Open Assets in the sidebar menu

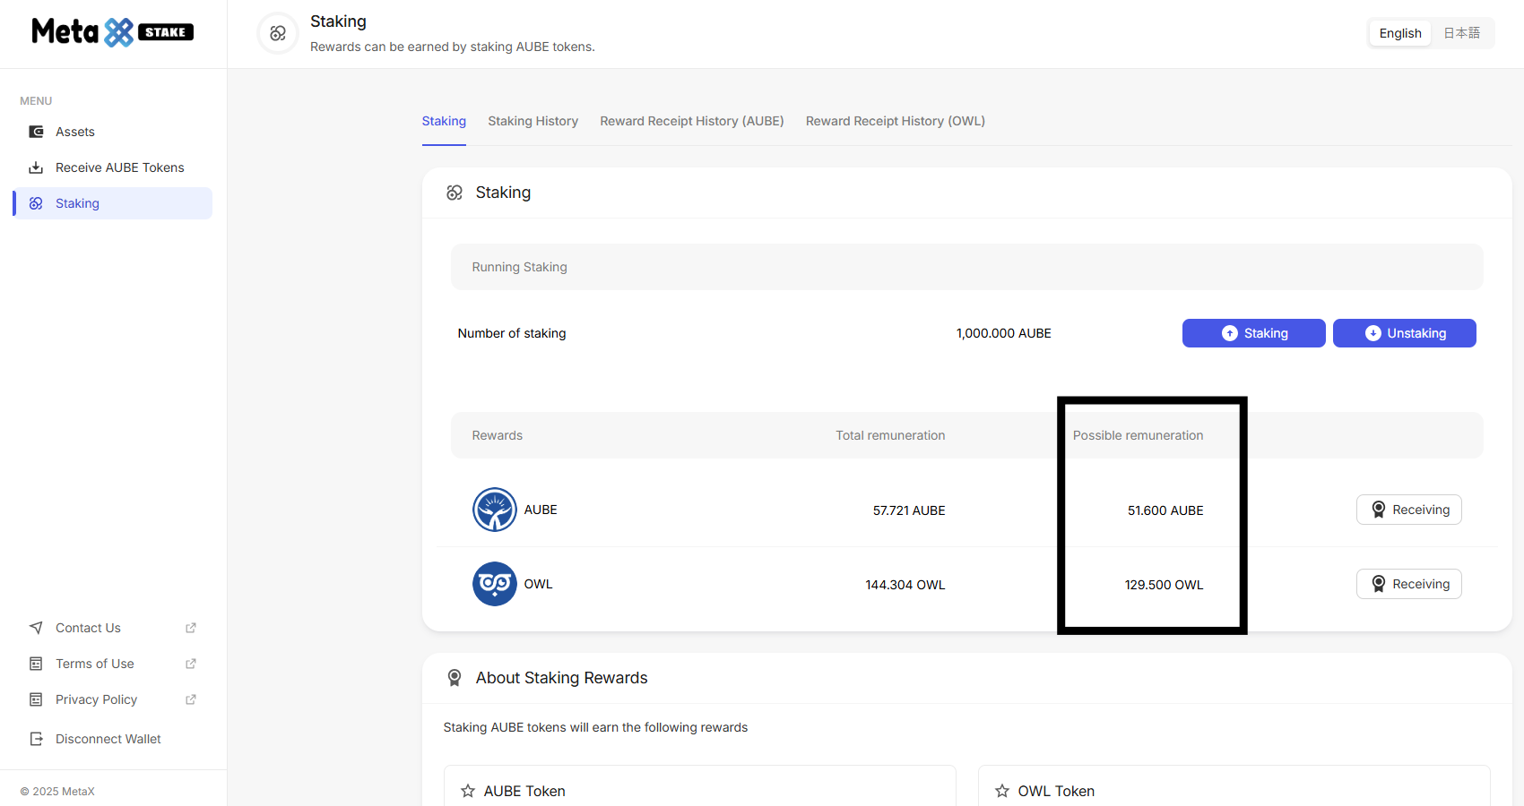point(75,132)
